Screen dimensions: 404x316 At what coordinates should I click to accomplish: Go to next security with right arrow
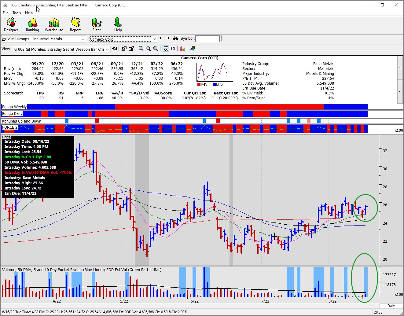(168, 38)
